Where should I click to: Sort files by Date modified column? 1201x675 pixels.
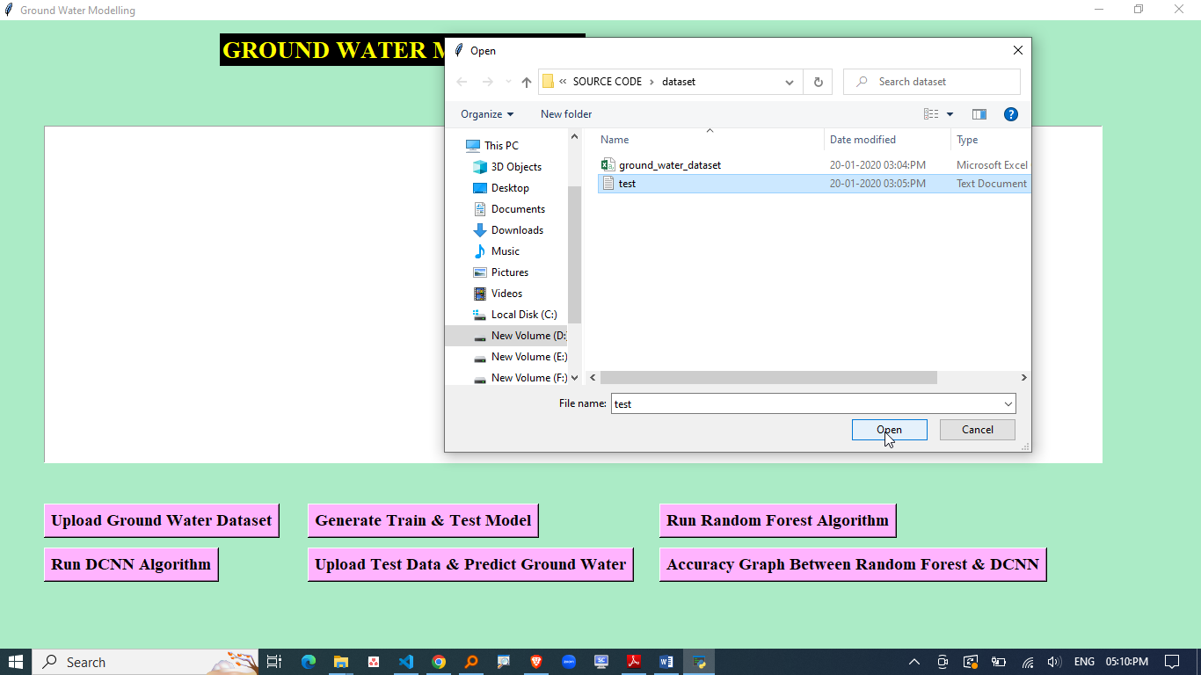point(887,140)
